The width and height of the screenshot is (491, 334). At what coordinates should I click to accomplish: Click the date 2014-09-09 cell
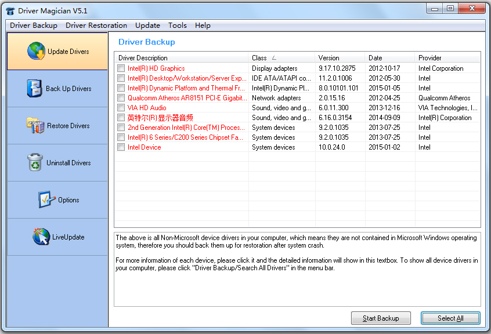click(384, 118)
